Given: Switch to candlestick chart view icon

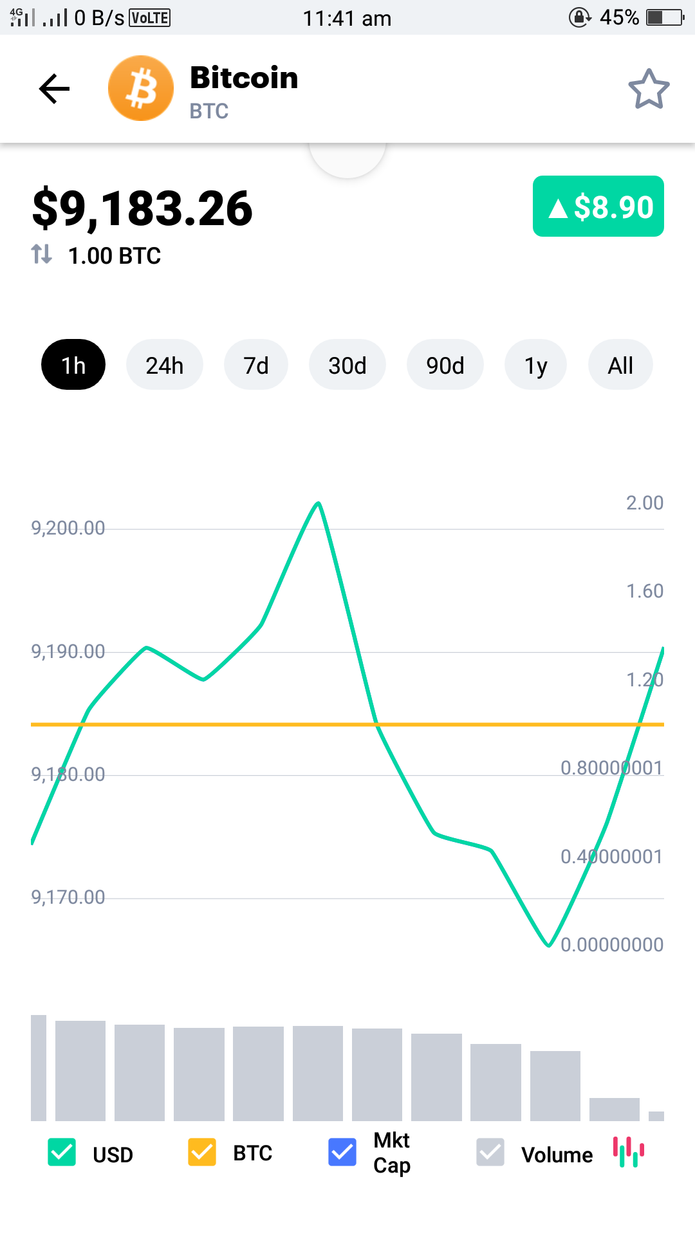Looking at the screenshot, I should coord(629,1152).
